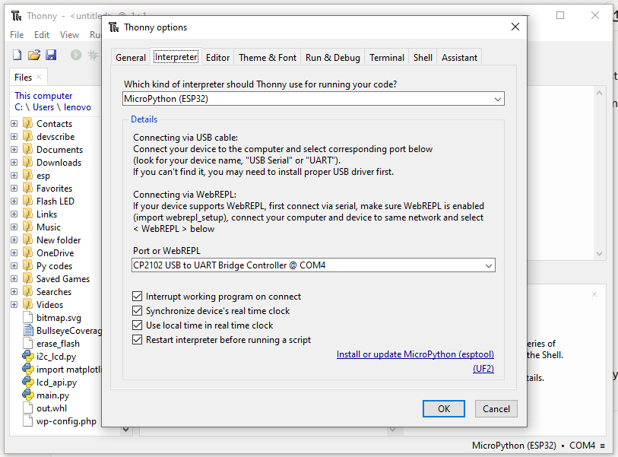The height and width of the screenshot is (457, 618).
Task: Open the MicroPython (ESP32) interpreter dropdown
Action: pyautogui.click(x=498, y=99)
